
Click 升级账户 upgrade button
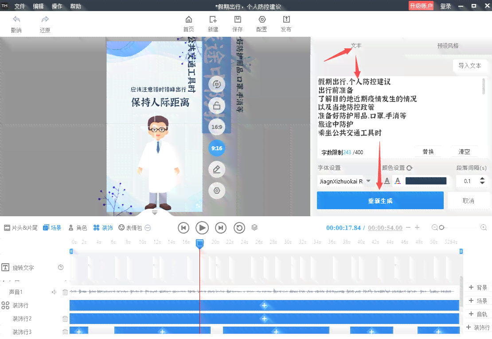pos(421,6)
